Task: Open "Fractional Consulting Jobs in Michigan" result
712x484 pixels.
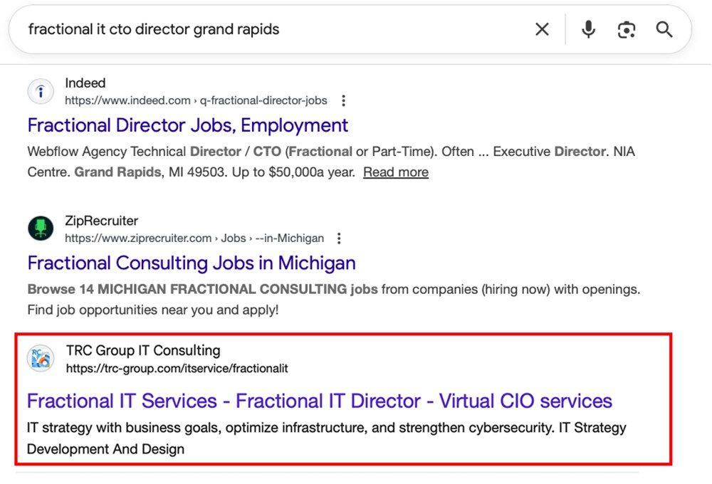Action: click(x=192, y=263)
